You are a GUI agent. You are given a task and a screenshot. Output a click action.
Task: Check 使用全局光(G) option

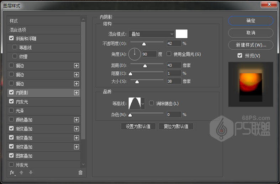click(169, 54)
